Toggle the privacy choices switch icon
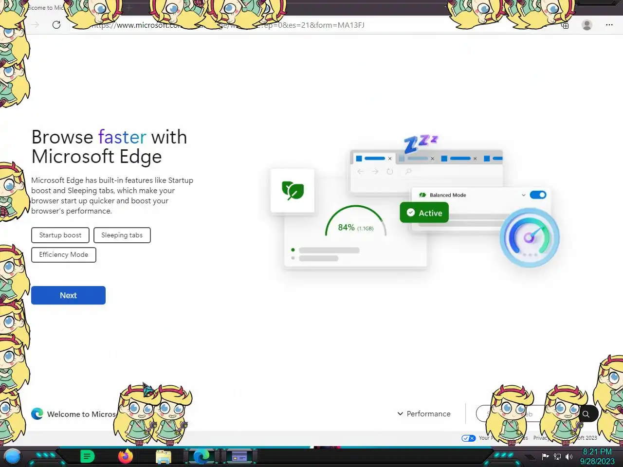This screenshot has height=467, width=623. [469, 438]
